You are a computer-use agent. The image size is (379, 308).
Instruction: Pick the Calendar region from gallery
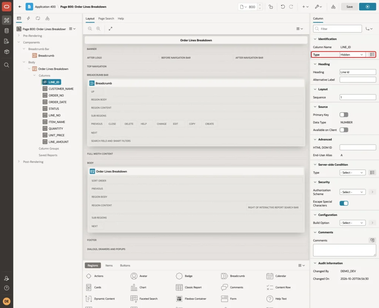pyautogui.click(x=276, y=276)
